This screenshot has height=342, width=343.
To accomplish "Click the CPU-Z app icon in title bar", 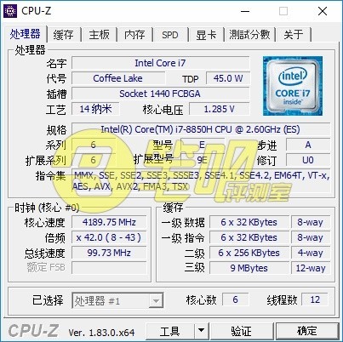I will [10, 11].
